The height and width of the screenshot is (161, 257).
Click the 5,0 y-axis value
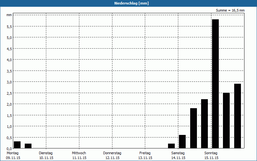(9, 38)
